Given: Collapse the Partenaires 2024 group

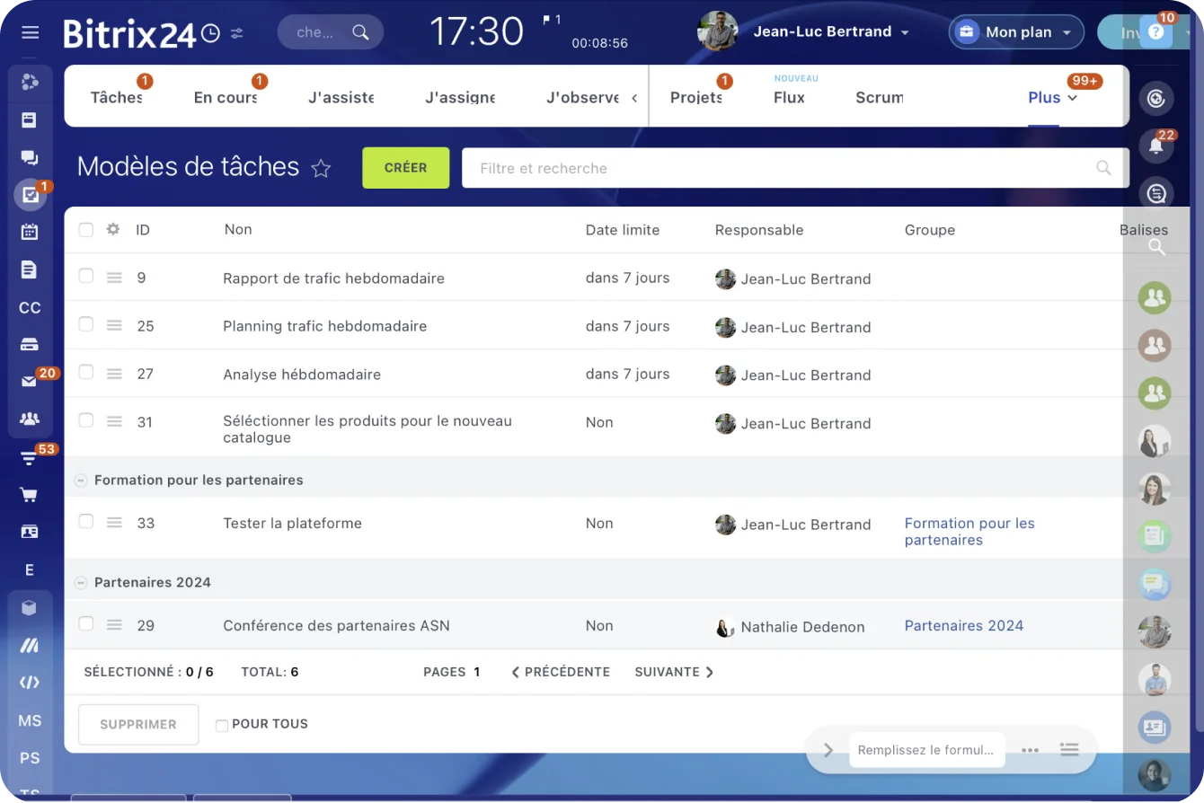Looking at the screenshot, I should [x=80, y=583].
